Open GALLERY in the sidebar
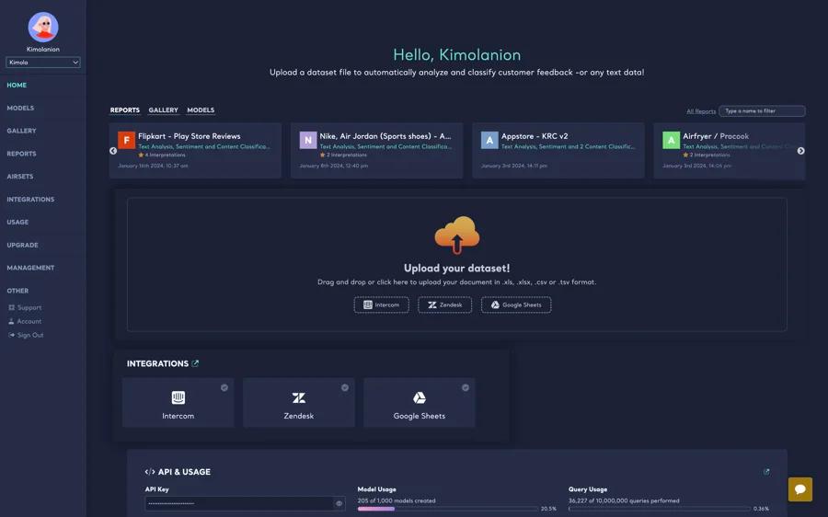This screenshot has height=517, width=828. coord(22,131)
